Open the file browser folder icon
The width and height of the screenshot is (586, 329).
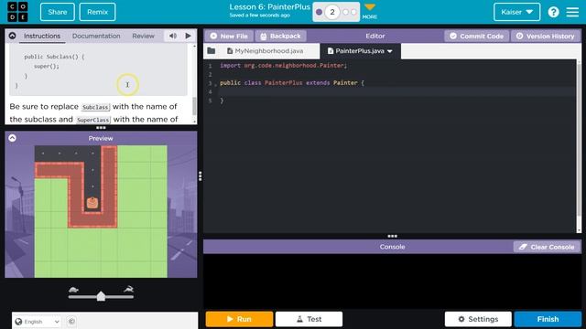click(x=212, y=51)
